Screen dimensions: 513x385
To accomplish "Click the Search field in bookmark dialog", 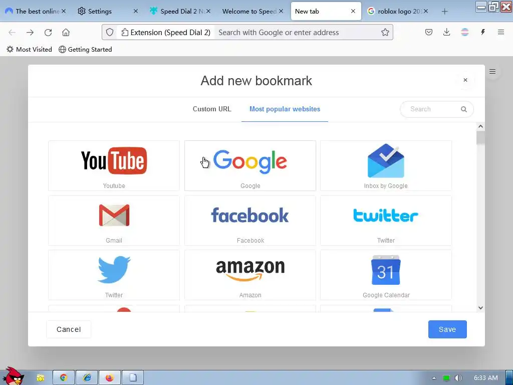I will (x=436, y=109).
